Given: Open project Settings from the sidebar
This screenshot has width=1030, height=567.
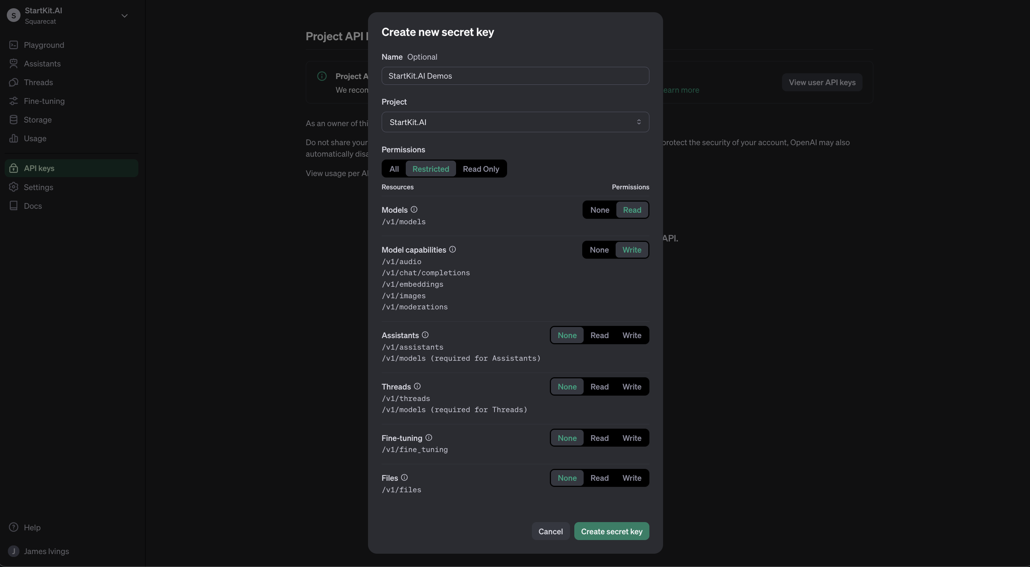Looking at the screenshot, I should [38, 187].
